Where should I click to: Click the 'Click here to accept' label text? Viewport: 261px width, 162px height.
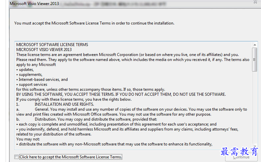point(71,157)
